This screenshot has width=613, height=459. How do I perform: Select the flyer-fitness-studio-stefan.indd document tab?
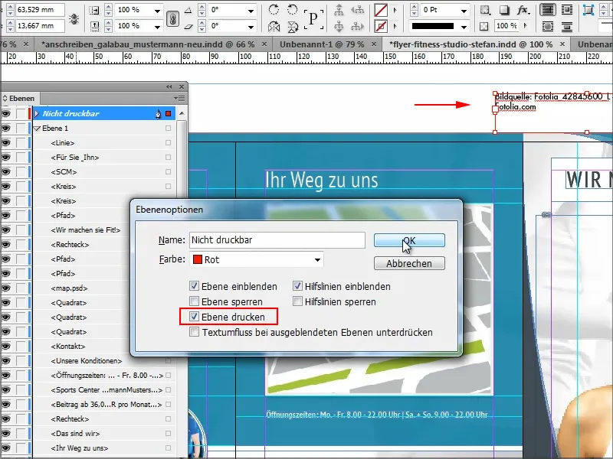click(470, 44)
